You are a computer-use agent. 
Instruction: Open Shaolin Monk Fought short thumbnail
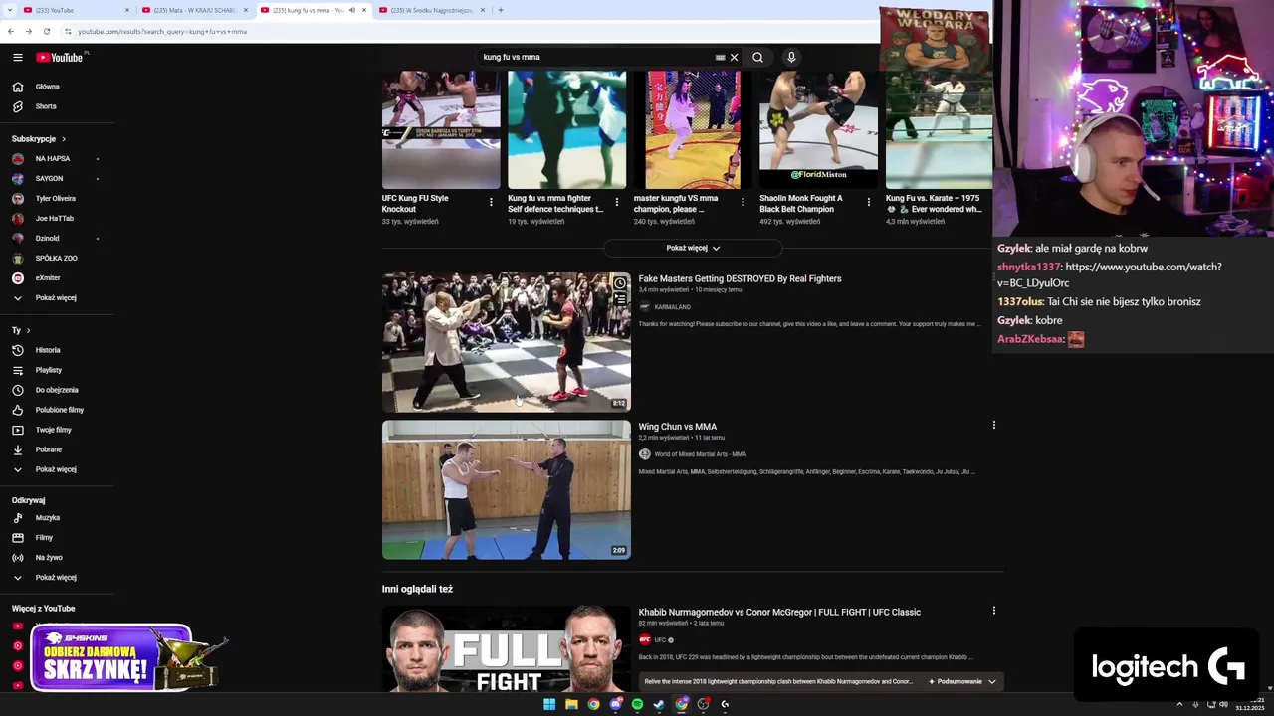[x=818, y=129]
